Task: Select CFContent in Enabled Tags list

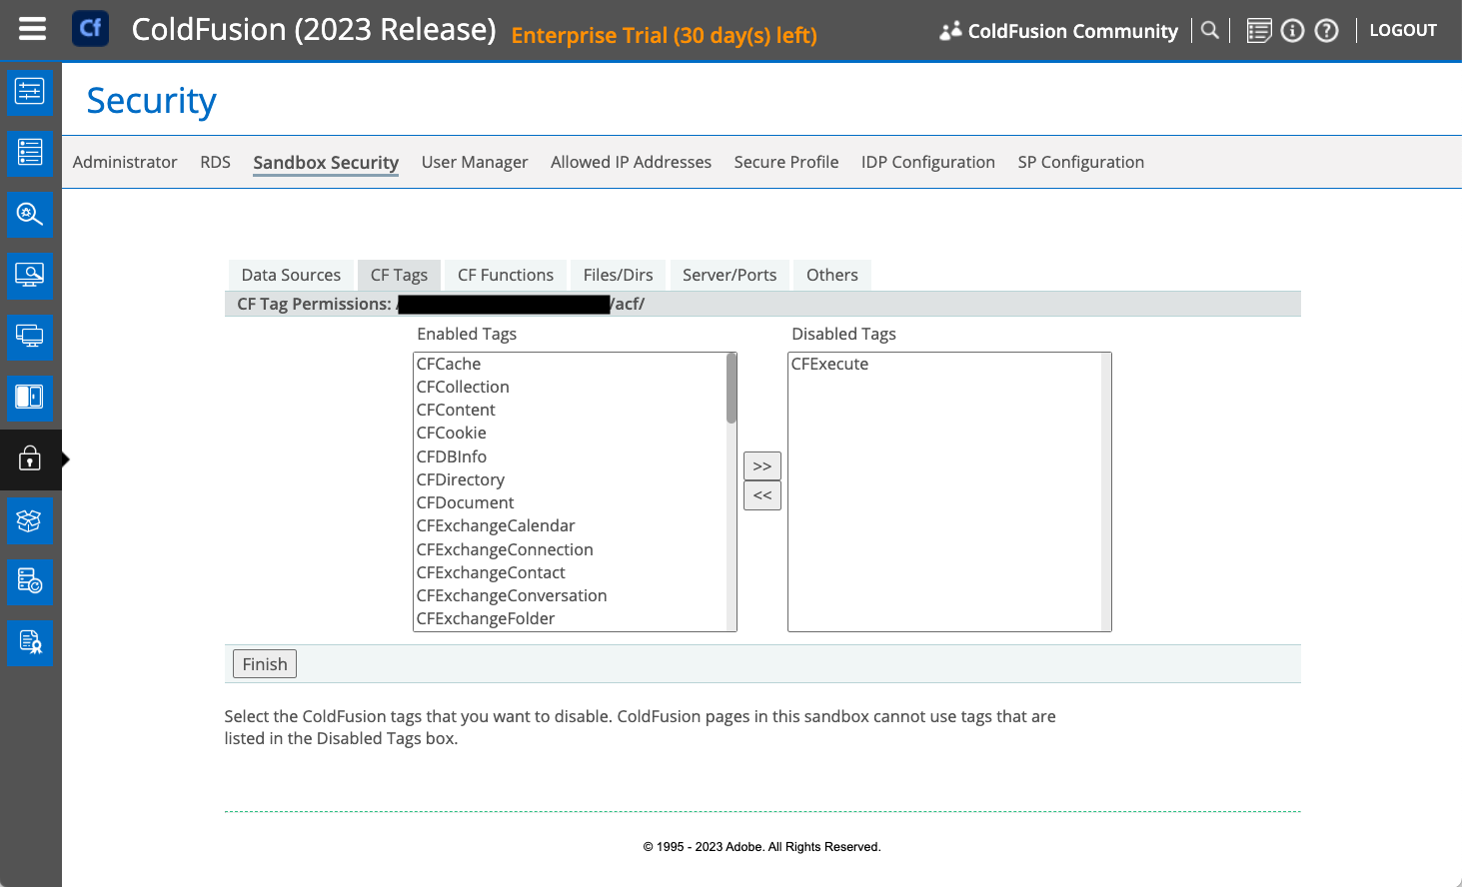Action: click(570, 410)
